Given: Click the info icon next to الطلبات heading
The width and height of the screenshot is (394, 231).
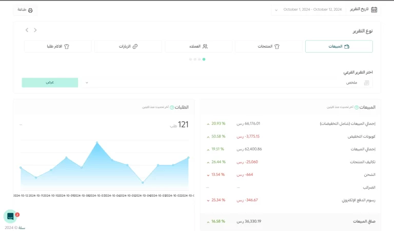Looking at the screenshot, I should click(x=172, y=108).
